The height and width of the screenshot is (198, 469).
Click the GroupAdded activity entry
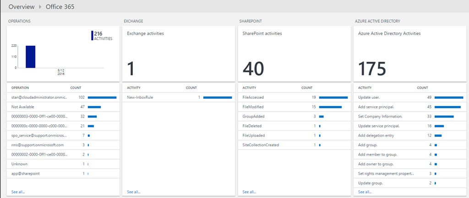pos(253,116)
